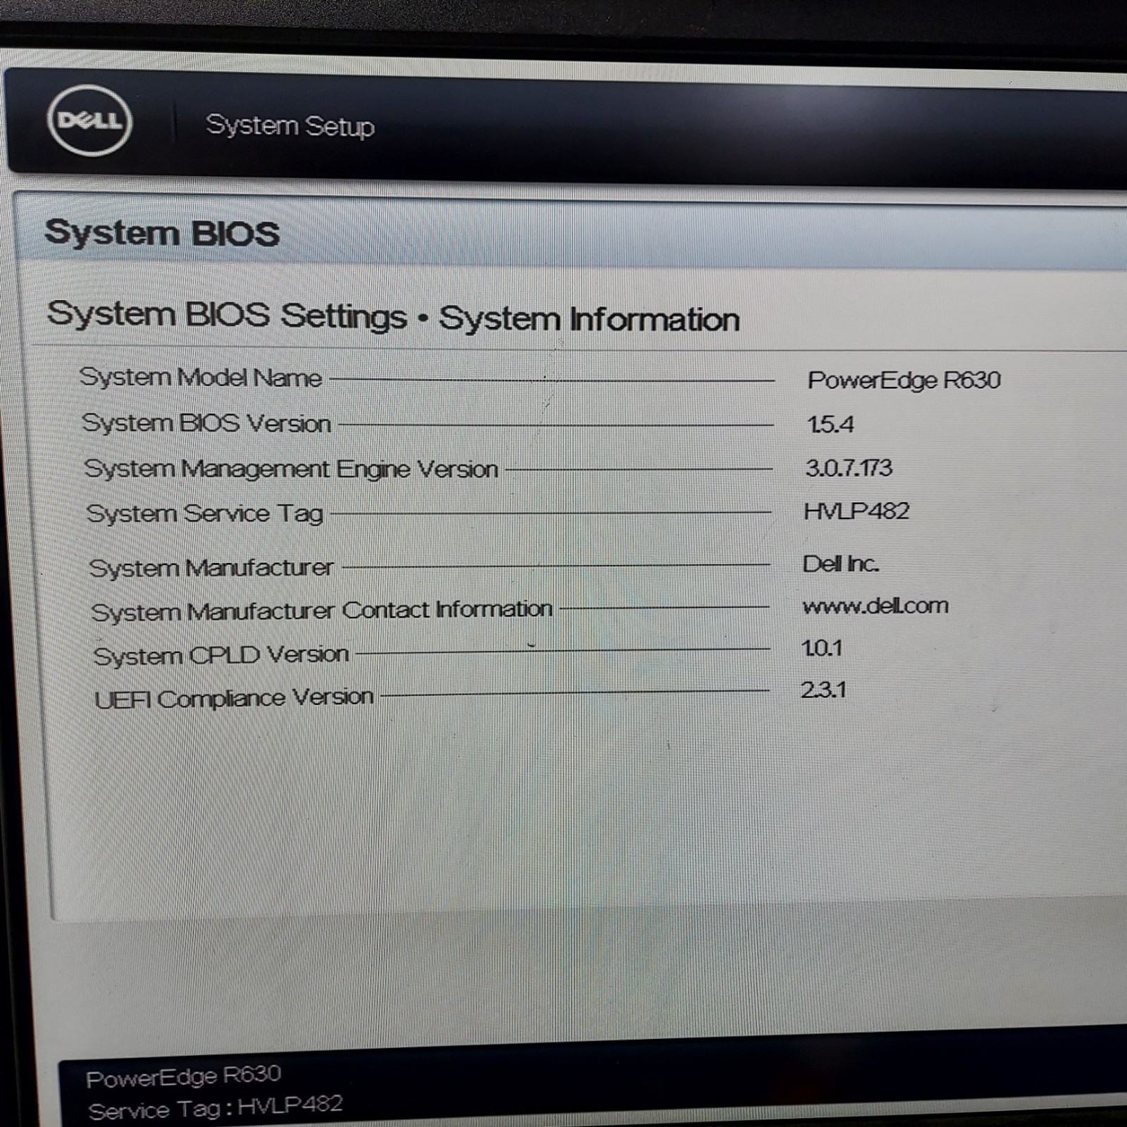The width and height of the screenshot is (1127, 1127).
Task: Click Service Tag line in bottom bar
Action: [x=216, y=1107]
